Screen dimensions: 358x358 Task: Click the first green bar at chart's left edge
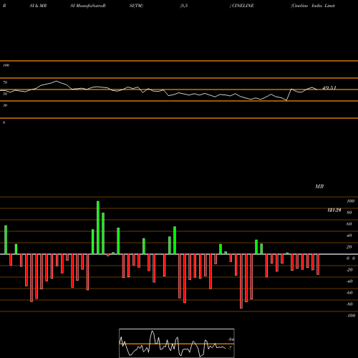click(6, 240)
